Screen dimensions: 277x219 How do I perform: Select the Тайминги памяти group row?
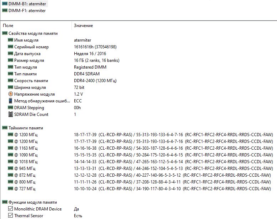pos(26,128)
